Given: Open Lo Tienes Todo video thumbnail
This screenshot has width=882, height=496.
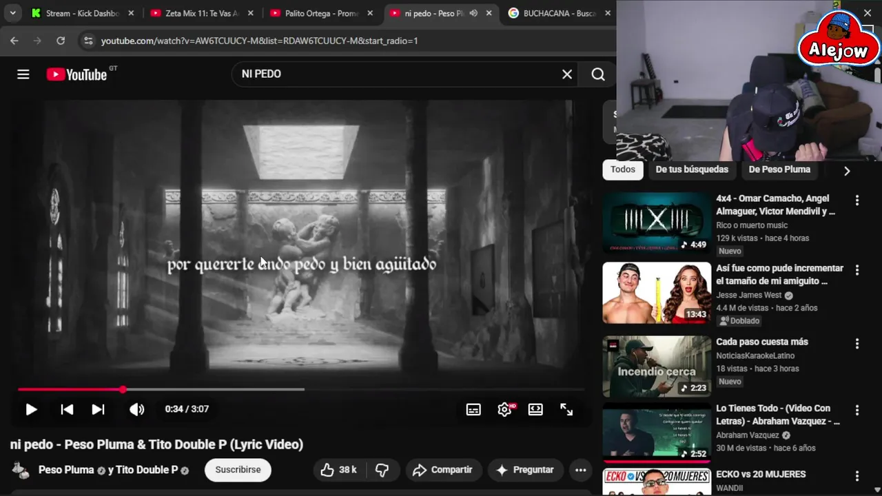Looking at the screenshot, I should (657, 433).
